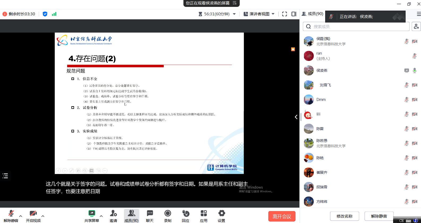The width and height of the screenshot is (421, 223).
Task: Expand audio options arrow next to 解除静音
Action: click(x=21, y=216)
